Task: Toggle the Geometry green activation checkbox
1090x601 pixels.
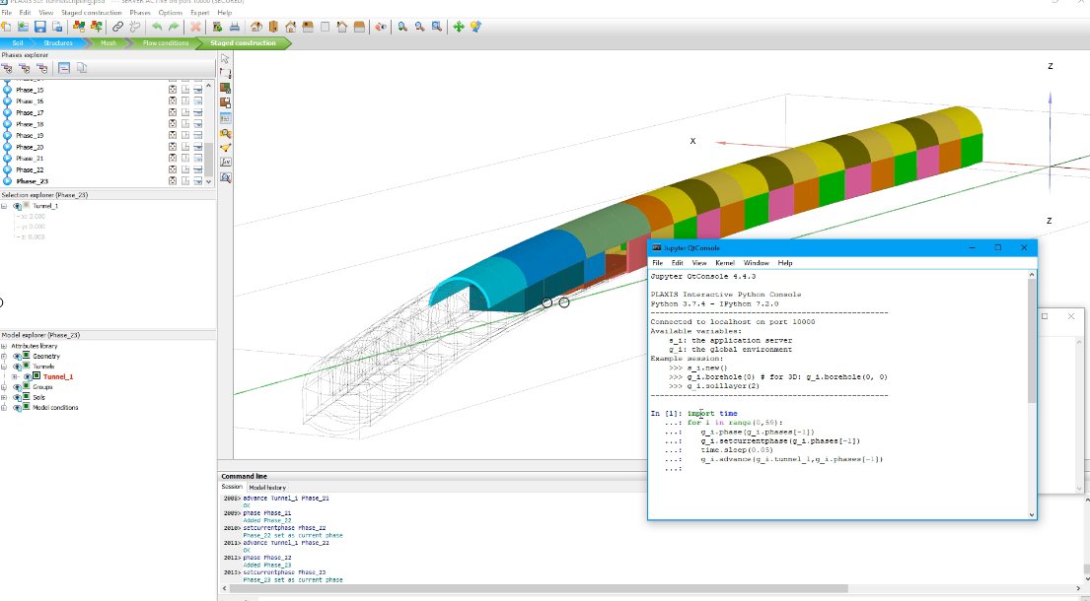Action: click(x=27, y=356)
